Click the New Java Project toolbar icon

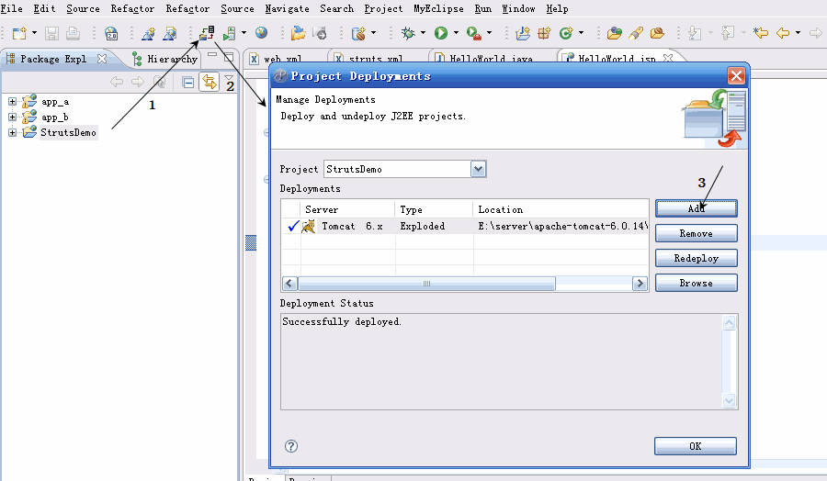[523, 34]
